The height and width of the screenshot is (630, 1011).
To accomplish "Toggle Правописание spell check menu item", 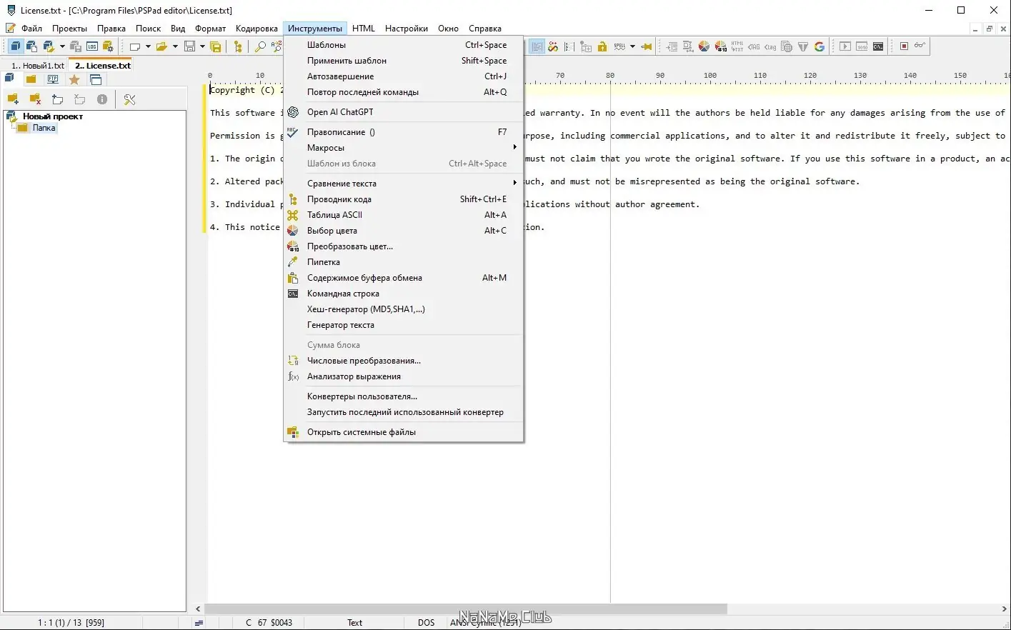I will click(404, 132).
